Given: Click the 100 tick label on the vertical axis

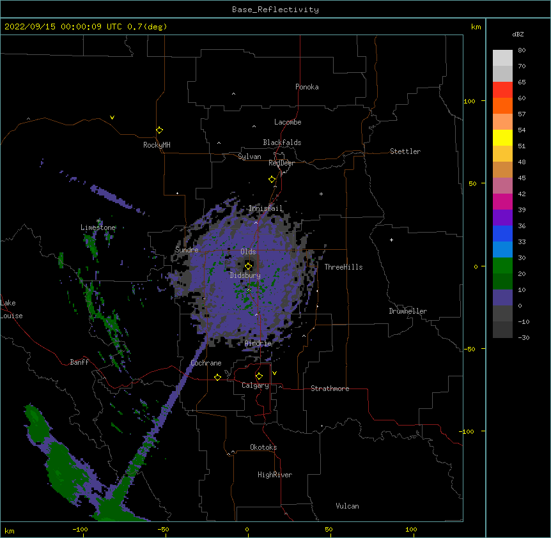Looking at the screenshot, I should [x=469, y=102].
